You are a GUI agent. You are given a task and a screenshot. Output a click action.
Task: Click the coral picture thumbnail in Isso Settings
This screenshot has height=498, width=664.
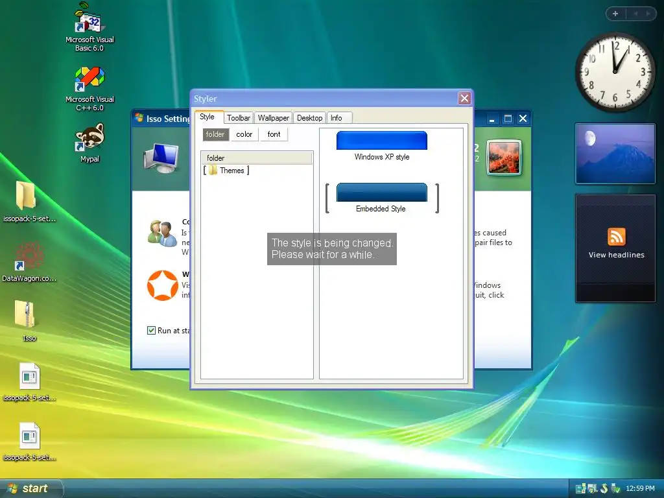pyautogui.click(x=504, y=158)
